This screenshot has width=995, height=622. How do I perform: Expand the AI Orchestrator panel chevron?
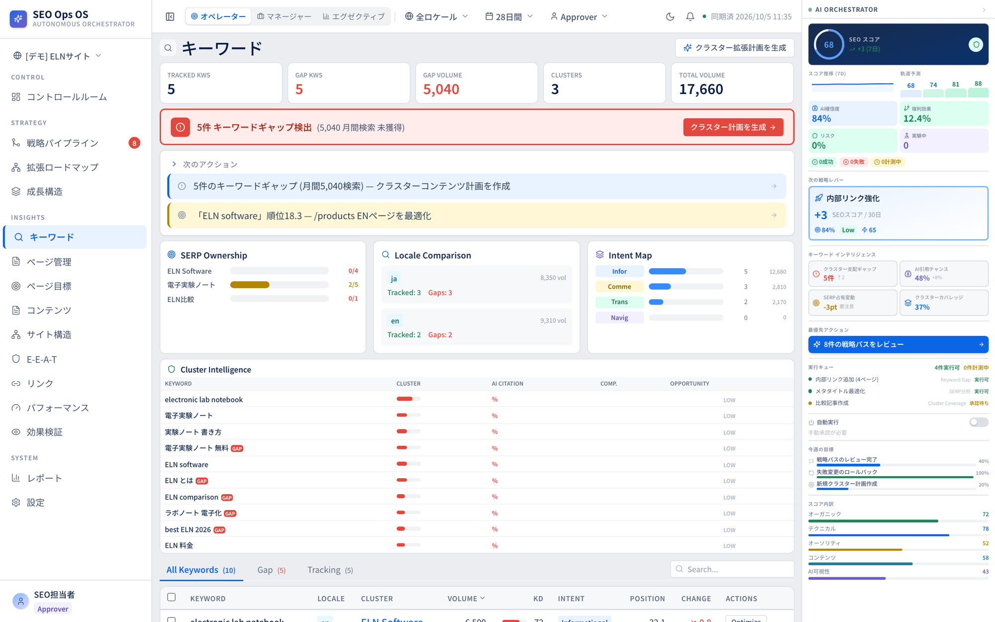[x=984, y=9]
